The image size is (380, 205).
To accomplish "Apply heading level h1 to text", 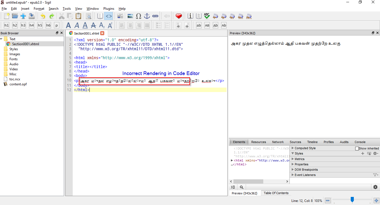I will 6,25.
